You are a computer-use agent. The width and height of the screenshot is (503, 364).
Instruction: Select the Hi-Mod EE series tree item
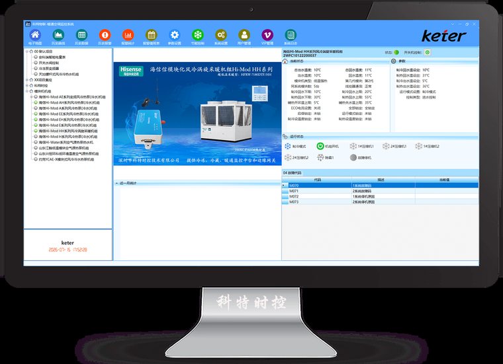tap(66, 114)
